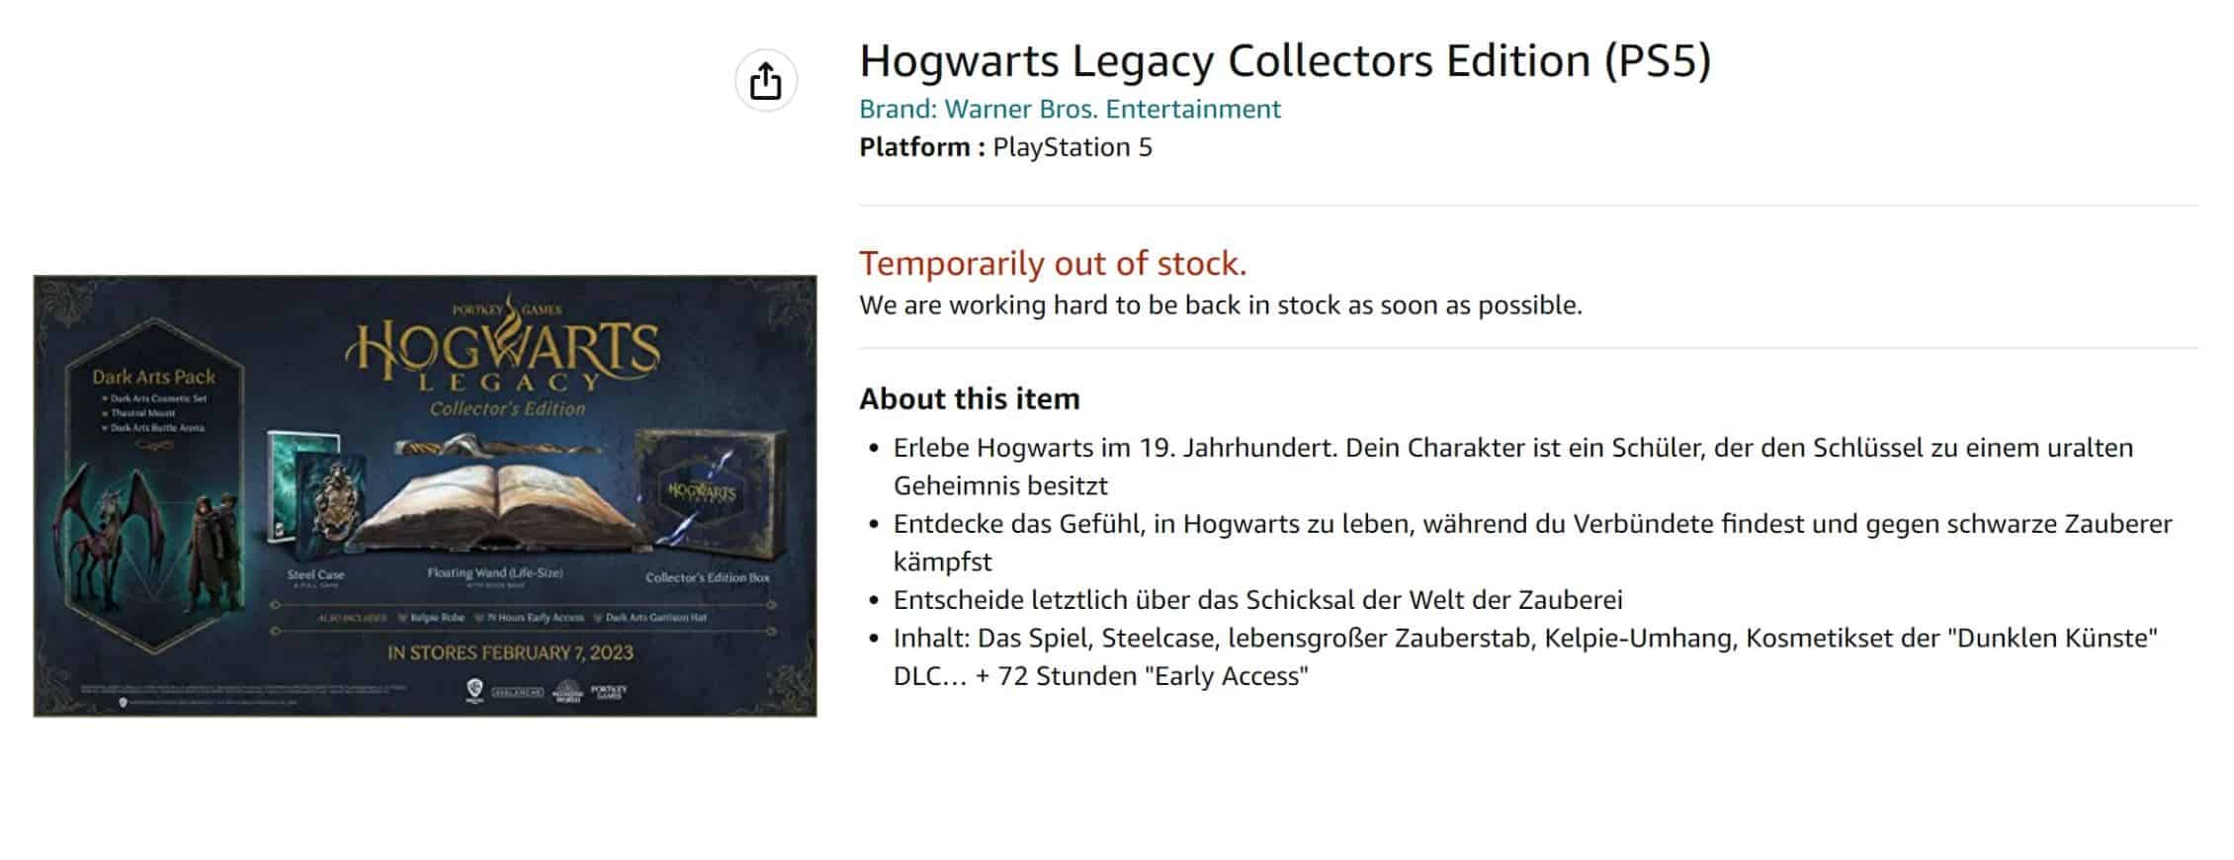This screenshot has height=860, width=2234.
Task: Click the Avalanche studio logo
Action: (x=518, y=692)
